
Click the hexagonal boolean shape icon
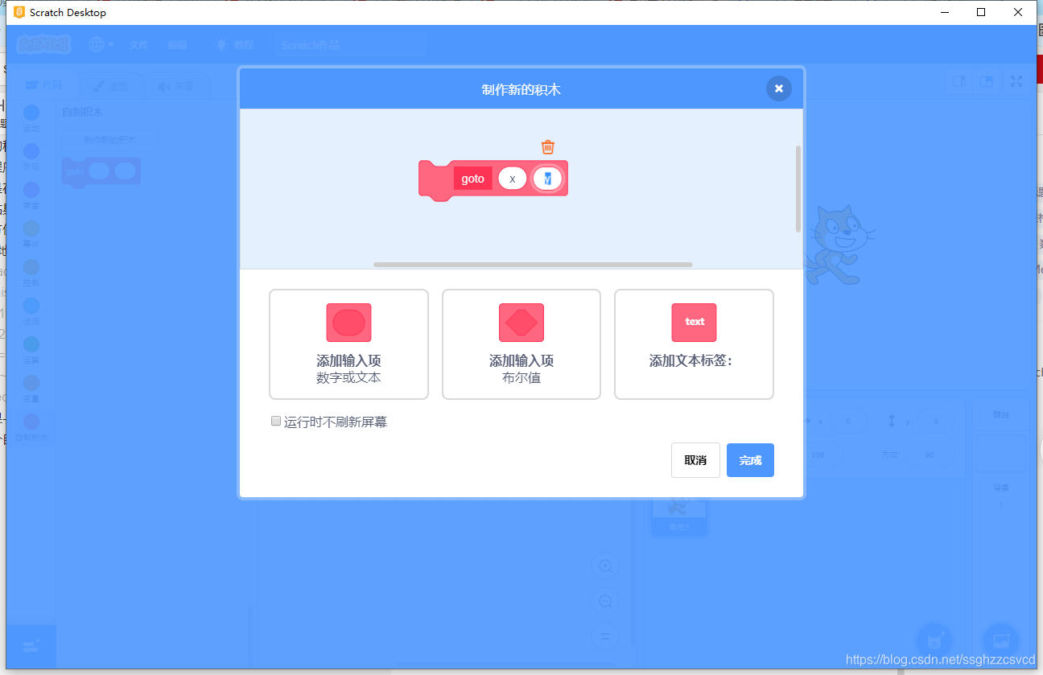[x=521, y=323]
